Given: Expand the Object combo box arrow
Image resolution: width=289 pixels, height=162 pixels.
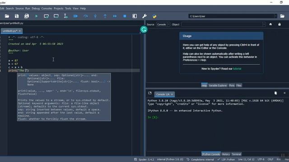Looking at the screenshot, I should pyautogui.click(x=264, y=24).
